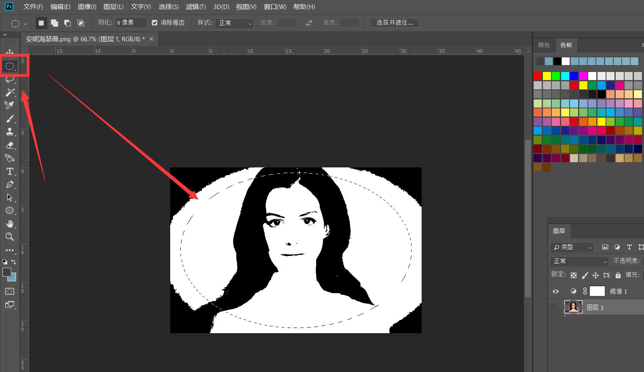Image resolution: width=644 pixels, height=372 pixels.
Task: Open the 滤镜(T) menu
Action: [x=196, y=7]
